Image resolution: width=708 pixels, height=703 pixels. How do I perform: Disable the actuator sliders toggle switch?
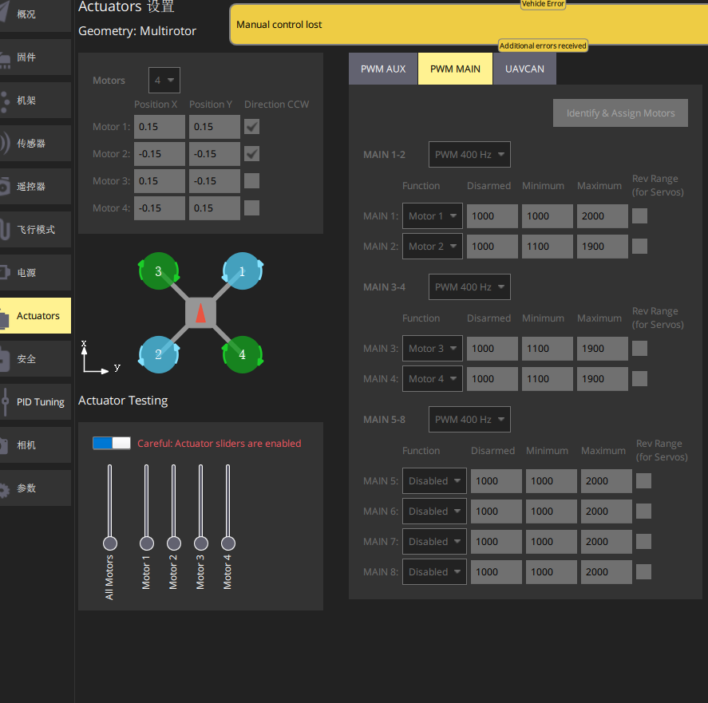tap(112, 443)
